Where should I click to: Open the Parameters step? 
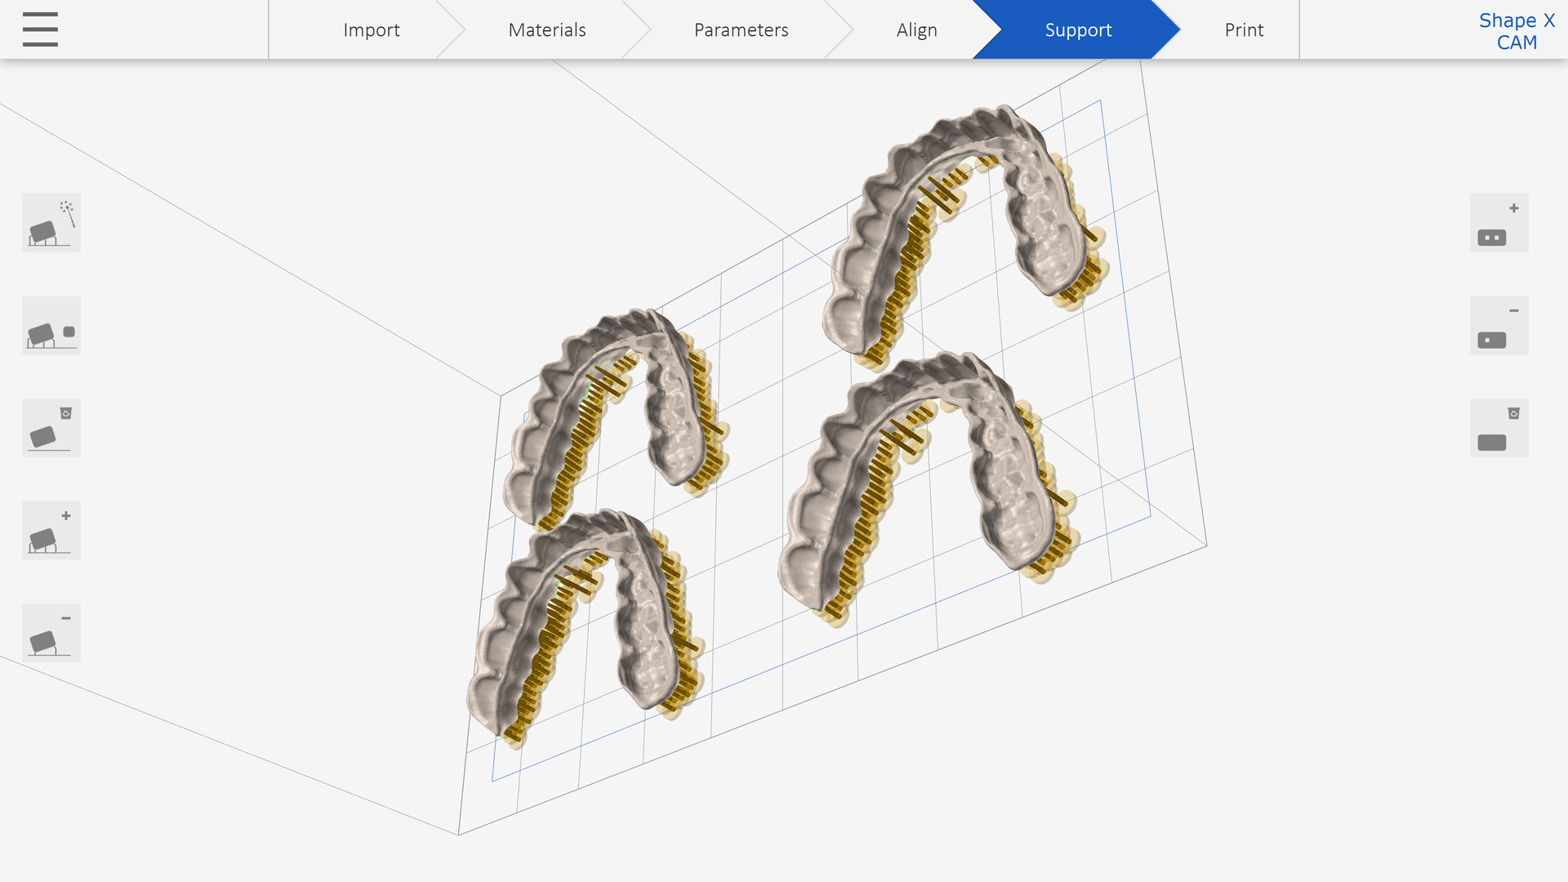pyautogui.click(x=741, y=29)
